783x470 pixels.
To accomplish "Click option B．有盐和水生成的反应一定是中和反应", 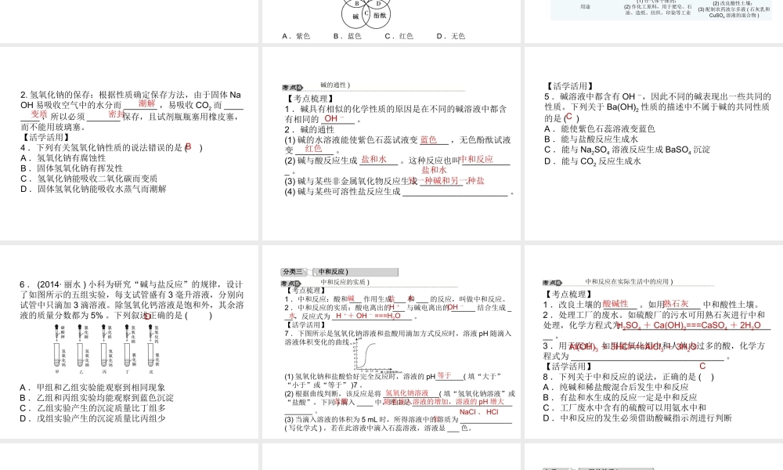I will tap(619, 398).
